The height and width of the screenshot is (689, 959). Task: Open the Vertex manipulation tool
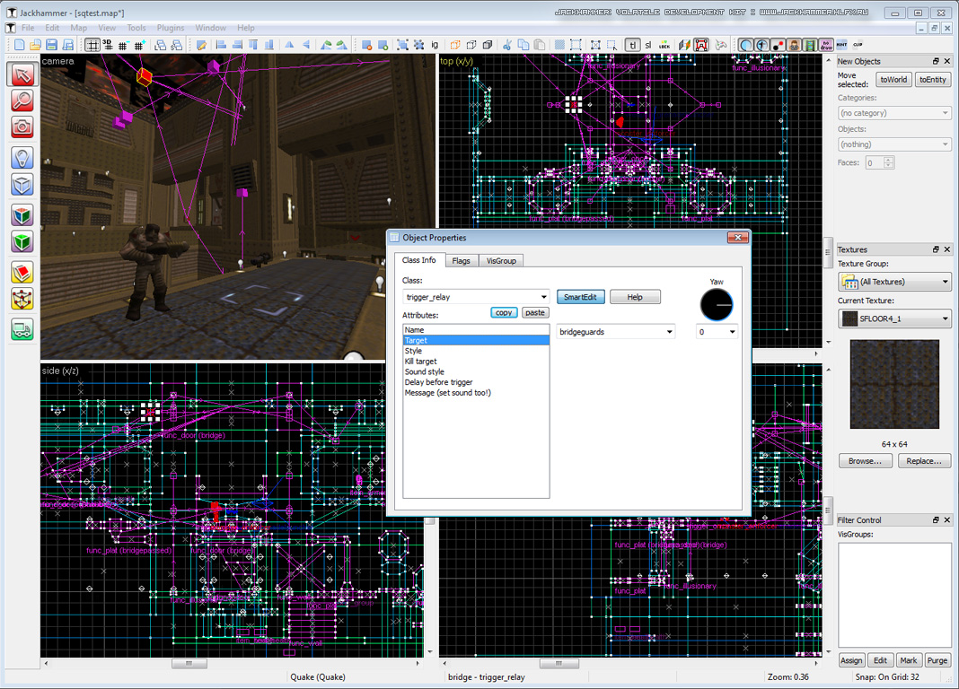click(22, 299)
